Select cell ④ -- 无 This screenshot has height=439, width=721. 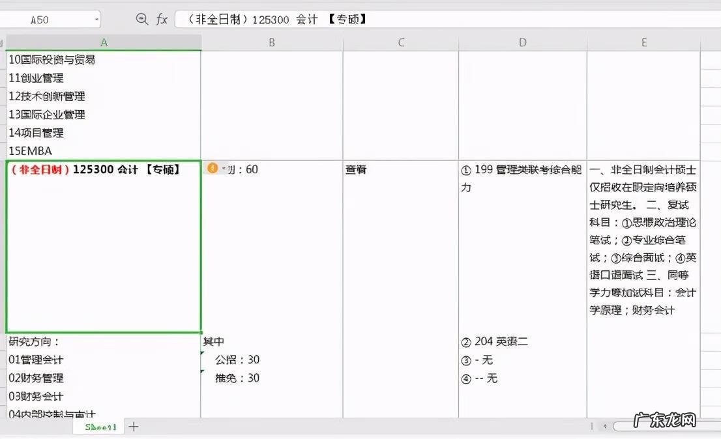pos(523,378)
